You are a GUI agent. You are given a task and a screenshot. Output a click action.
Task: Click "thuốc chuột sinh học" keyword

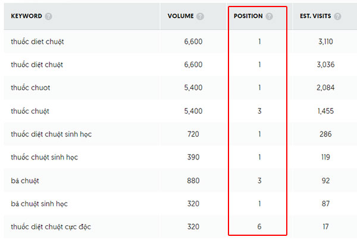pos(45,157)
